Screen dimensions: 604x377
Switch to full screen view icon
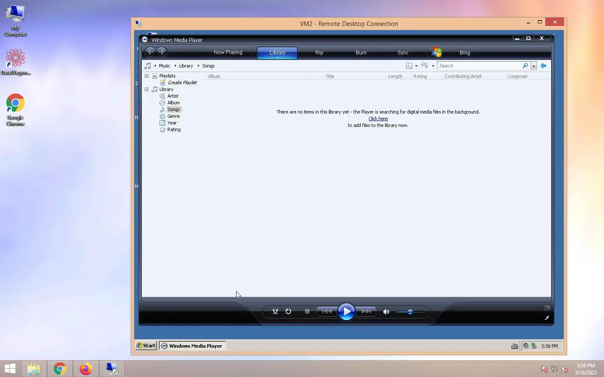tap(547, 308)
